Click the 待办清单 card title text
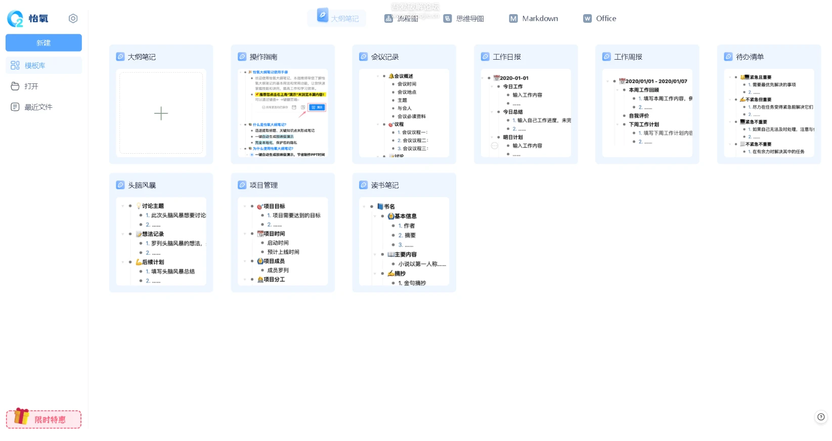This screenshot has width=832, height=441. 750,57
